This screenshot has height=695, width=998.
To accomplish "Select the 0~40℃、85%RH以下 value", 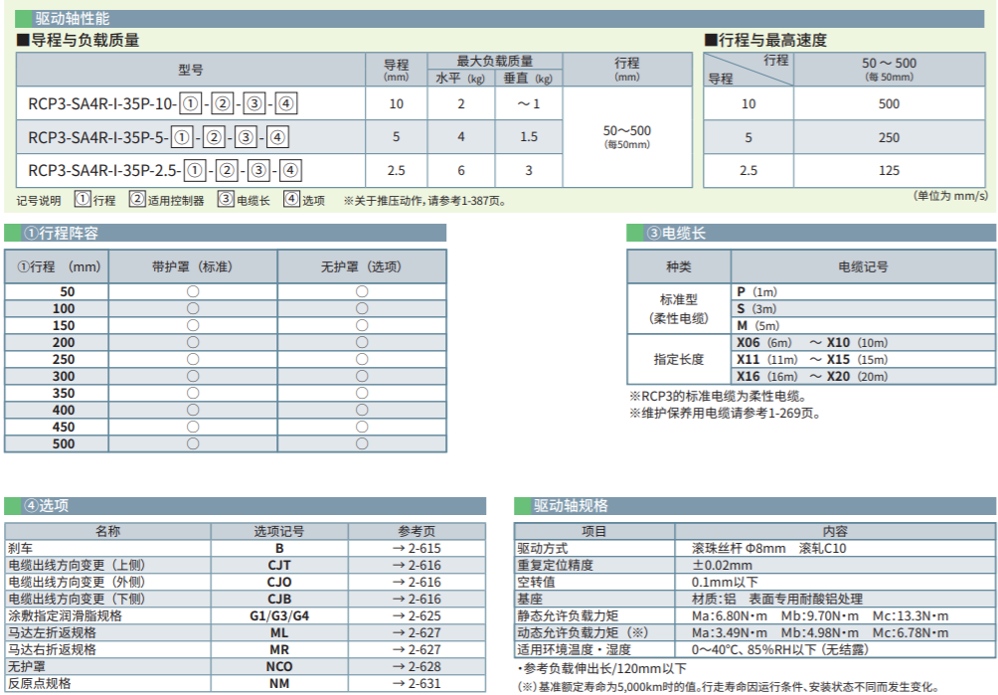I will click(x=779, y=650).
